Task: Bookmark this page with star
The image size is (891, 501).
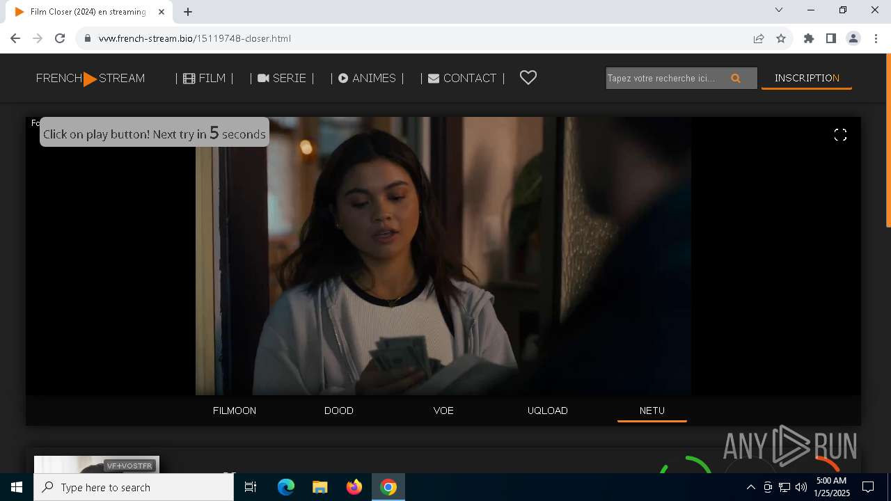Action: (781, 38)
